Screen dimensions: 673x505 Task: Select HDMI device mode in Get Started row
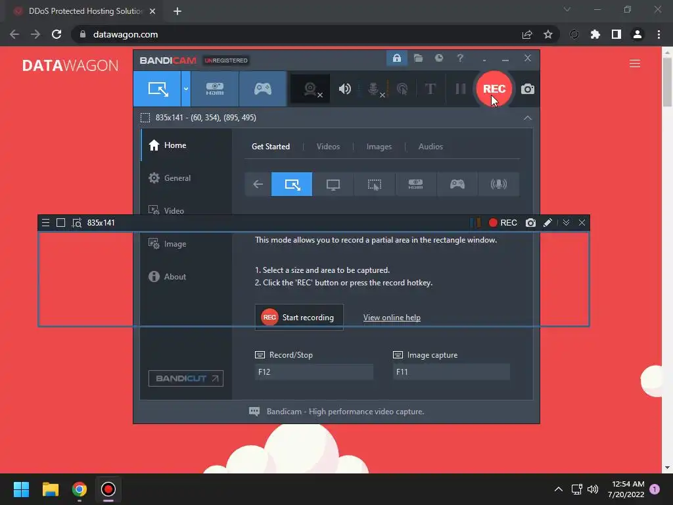pyautogui.click(x=415, y=184)
